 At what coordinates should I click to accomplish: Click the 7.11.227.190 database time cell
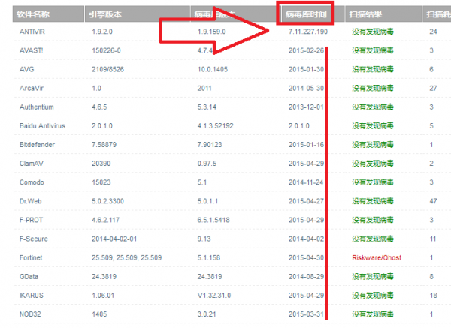pos(308,32)
